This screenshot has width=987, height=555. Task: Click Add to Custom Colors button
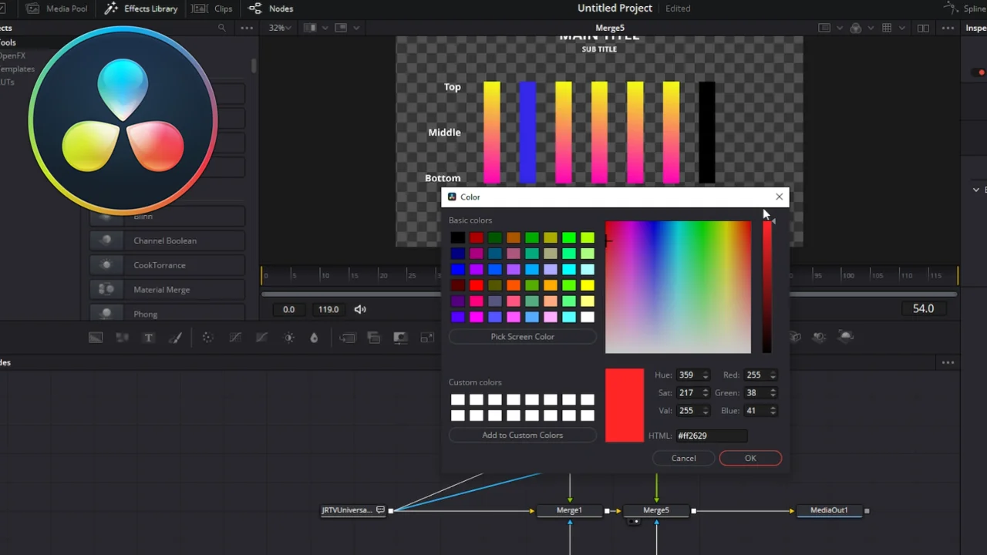click(522, 436)
